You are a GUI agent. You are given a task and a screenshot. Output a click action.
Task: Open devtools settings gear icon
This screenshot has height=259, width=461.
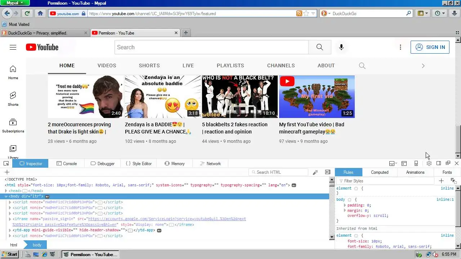tap(429, 163)
